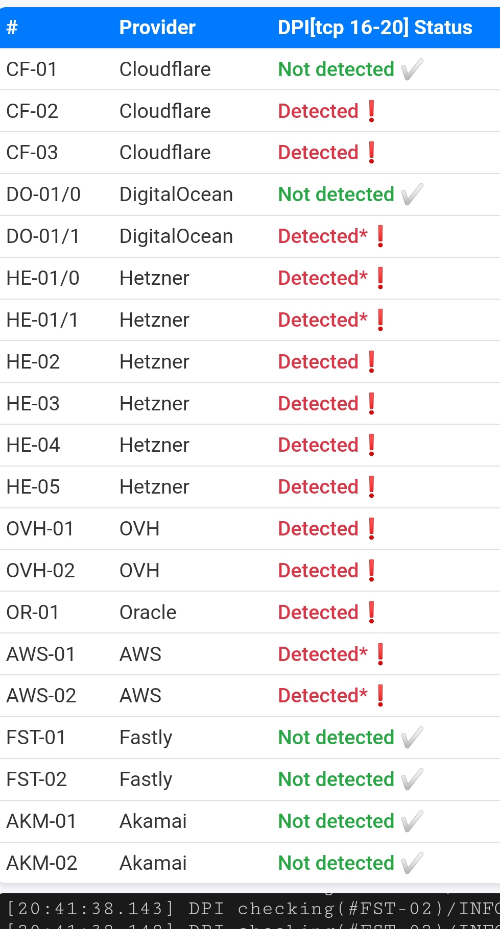This screenshot has height=929, width=500.
Task: Click the checkmark icon for AKM-02 Akamai
Action: tap(412, 863)
